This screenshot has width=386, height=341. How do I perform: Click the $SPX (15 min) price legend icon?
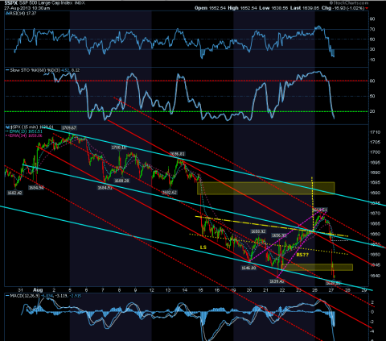coord(7,127)
